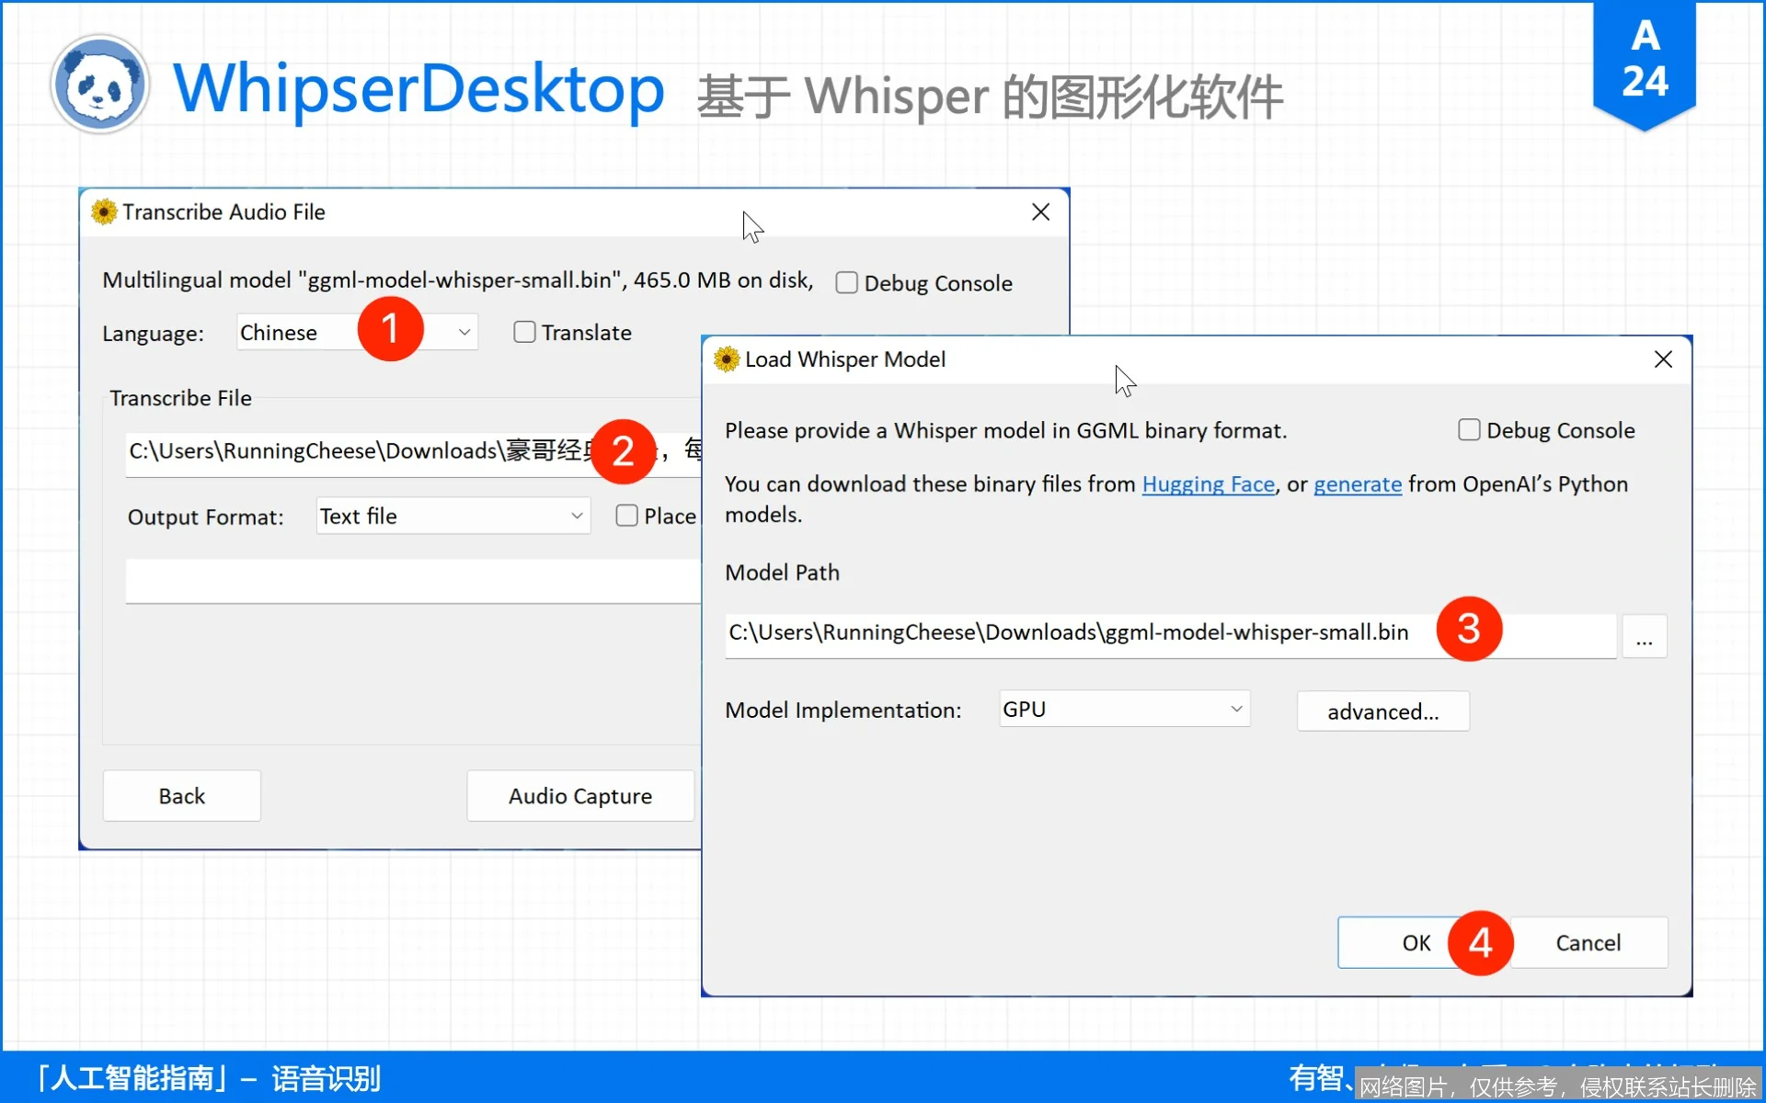
Task: Confirm with the OK button
Action: tap(1416, 943)
